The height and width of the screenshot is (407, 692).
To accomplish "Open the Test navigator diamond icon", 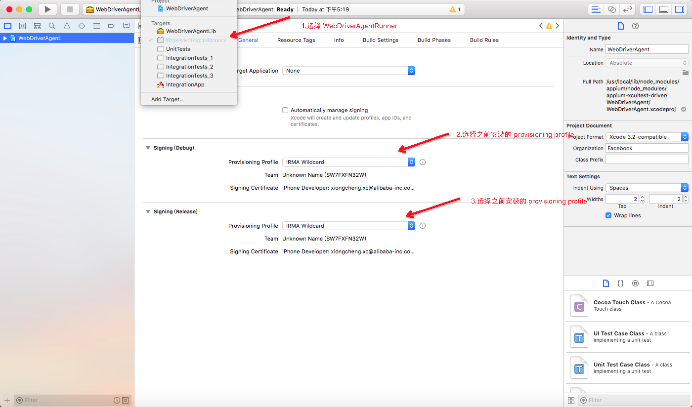I will click(x=82, y=26).
